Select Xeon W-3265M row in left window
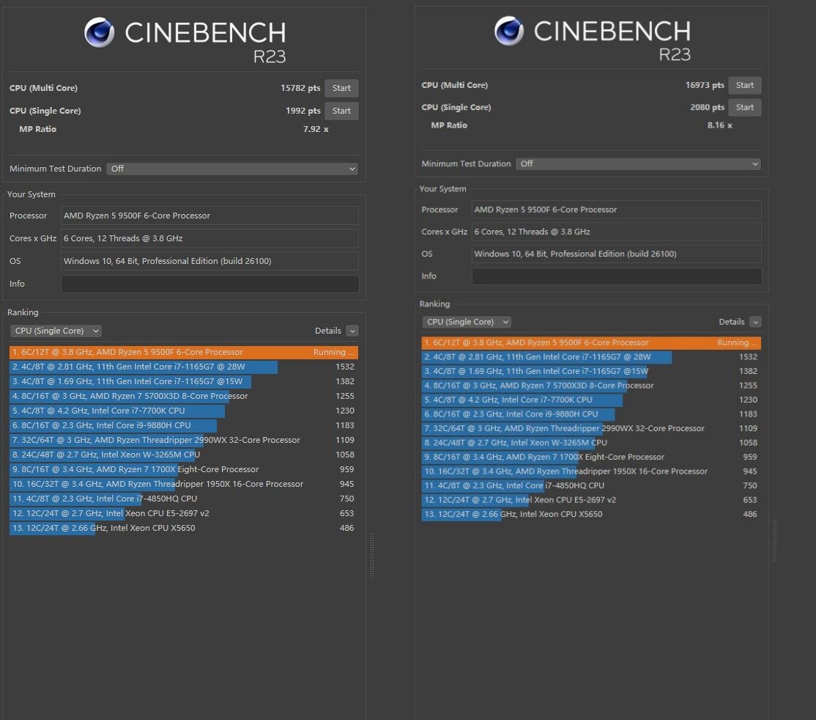The height and width of the screenshot is (720, 816). click(184, 455)
